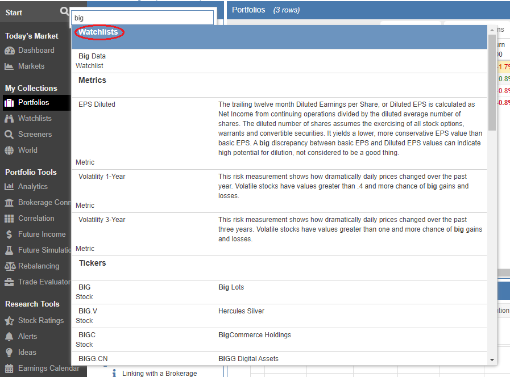This screenshot has height=377, width=510.
Task: Click the Future Income dollar icon
Action: [9, 234]
